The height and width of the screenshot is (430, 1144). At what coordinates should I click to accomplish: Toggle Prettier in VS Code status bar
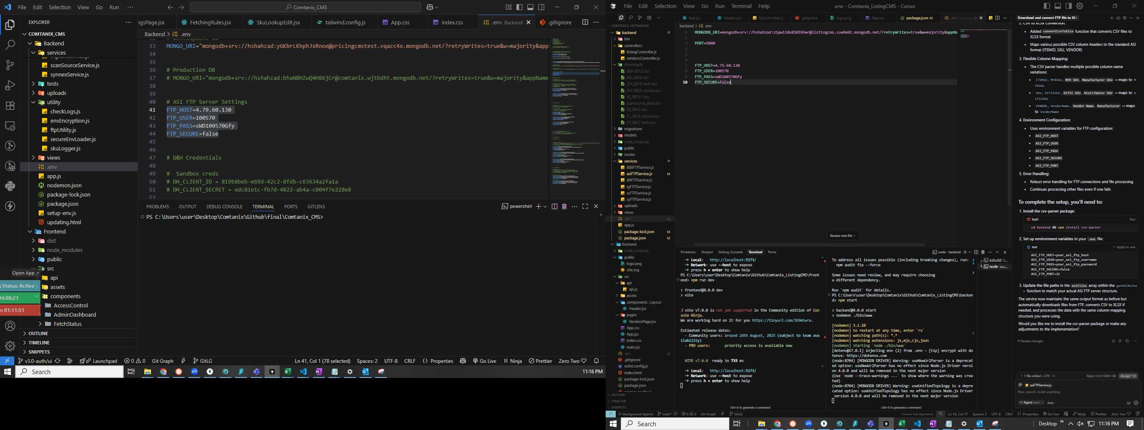click(x=540, y=361)
